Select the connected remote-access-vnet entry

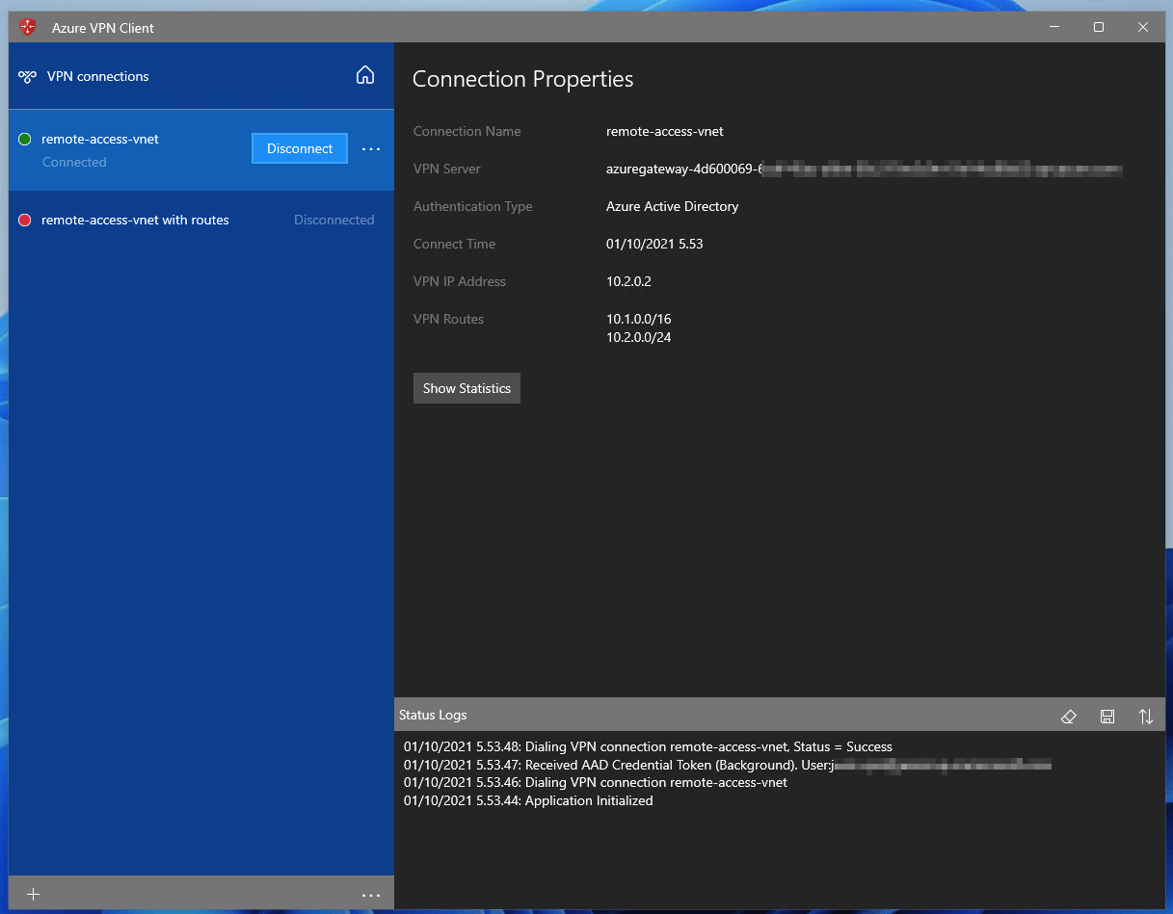(201, 150)
